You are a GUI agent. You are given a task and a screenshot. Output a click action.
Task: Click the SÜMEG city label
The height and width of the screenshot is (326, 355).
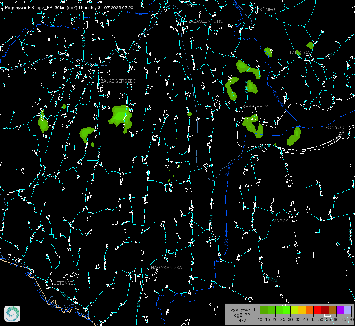coord(267,10)
